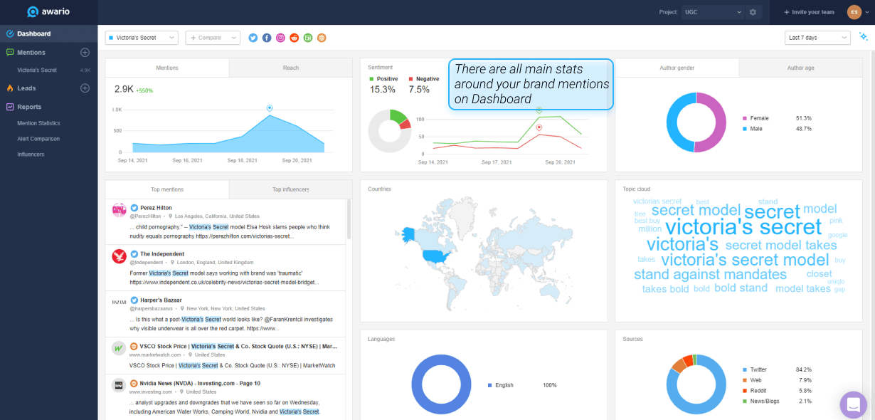The height and width of the screenshot is (420, 875).
Task: Open Nvidia News mention title
Action: click(200, 383)
